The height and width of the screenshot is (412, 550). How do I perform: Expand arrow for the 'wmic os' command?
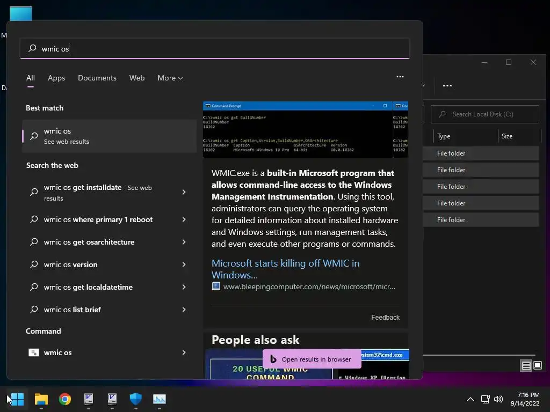184,352
